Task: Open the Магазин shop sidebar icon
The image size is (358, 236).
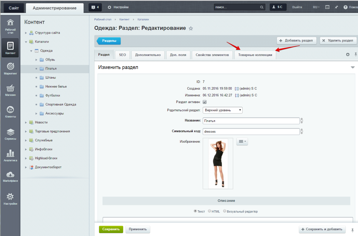Action: (10, 90)
